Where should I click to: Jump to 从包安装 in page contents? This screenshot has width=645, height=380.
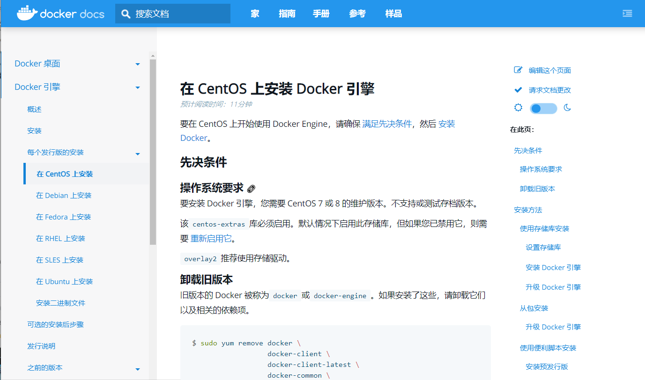pyautogui.click(x=534, y=308)
